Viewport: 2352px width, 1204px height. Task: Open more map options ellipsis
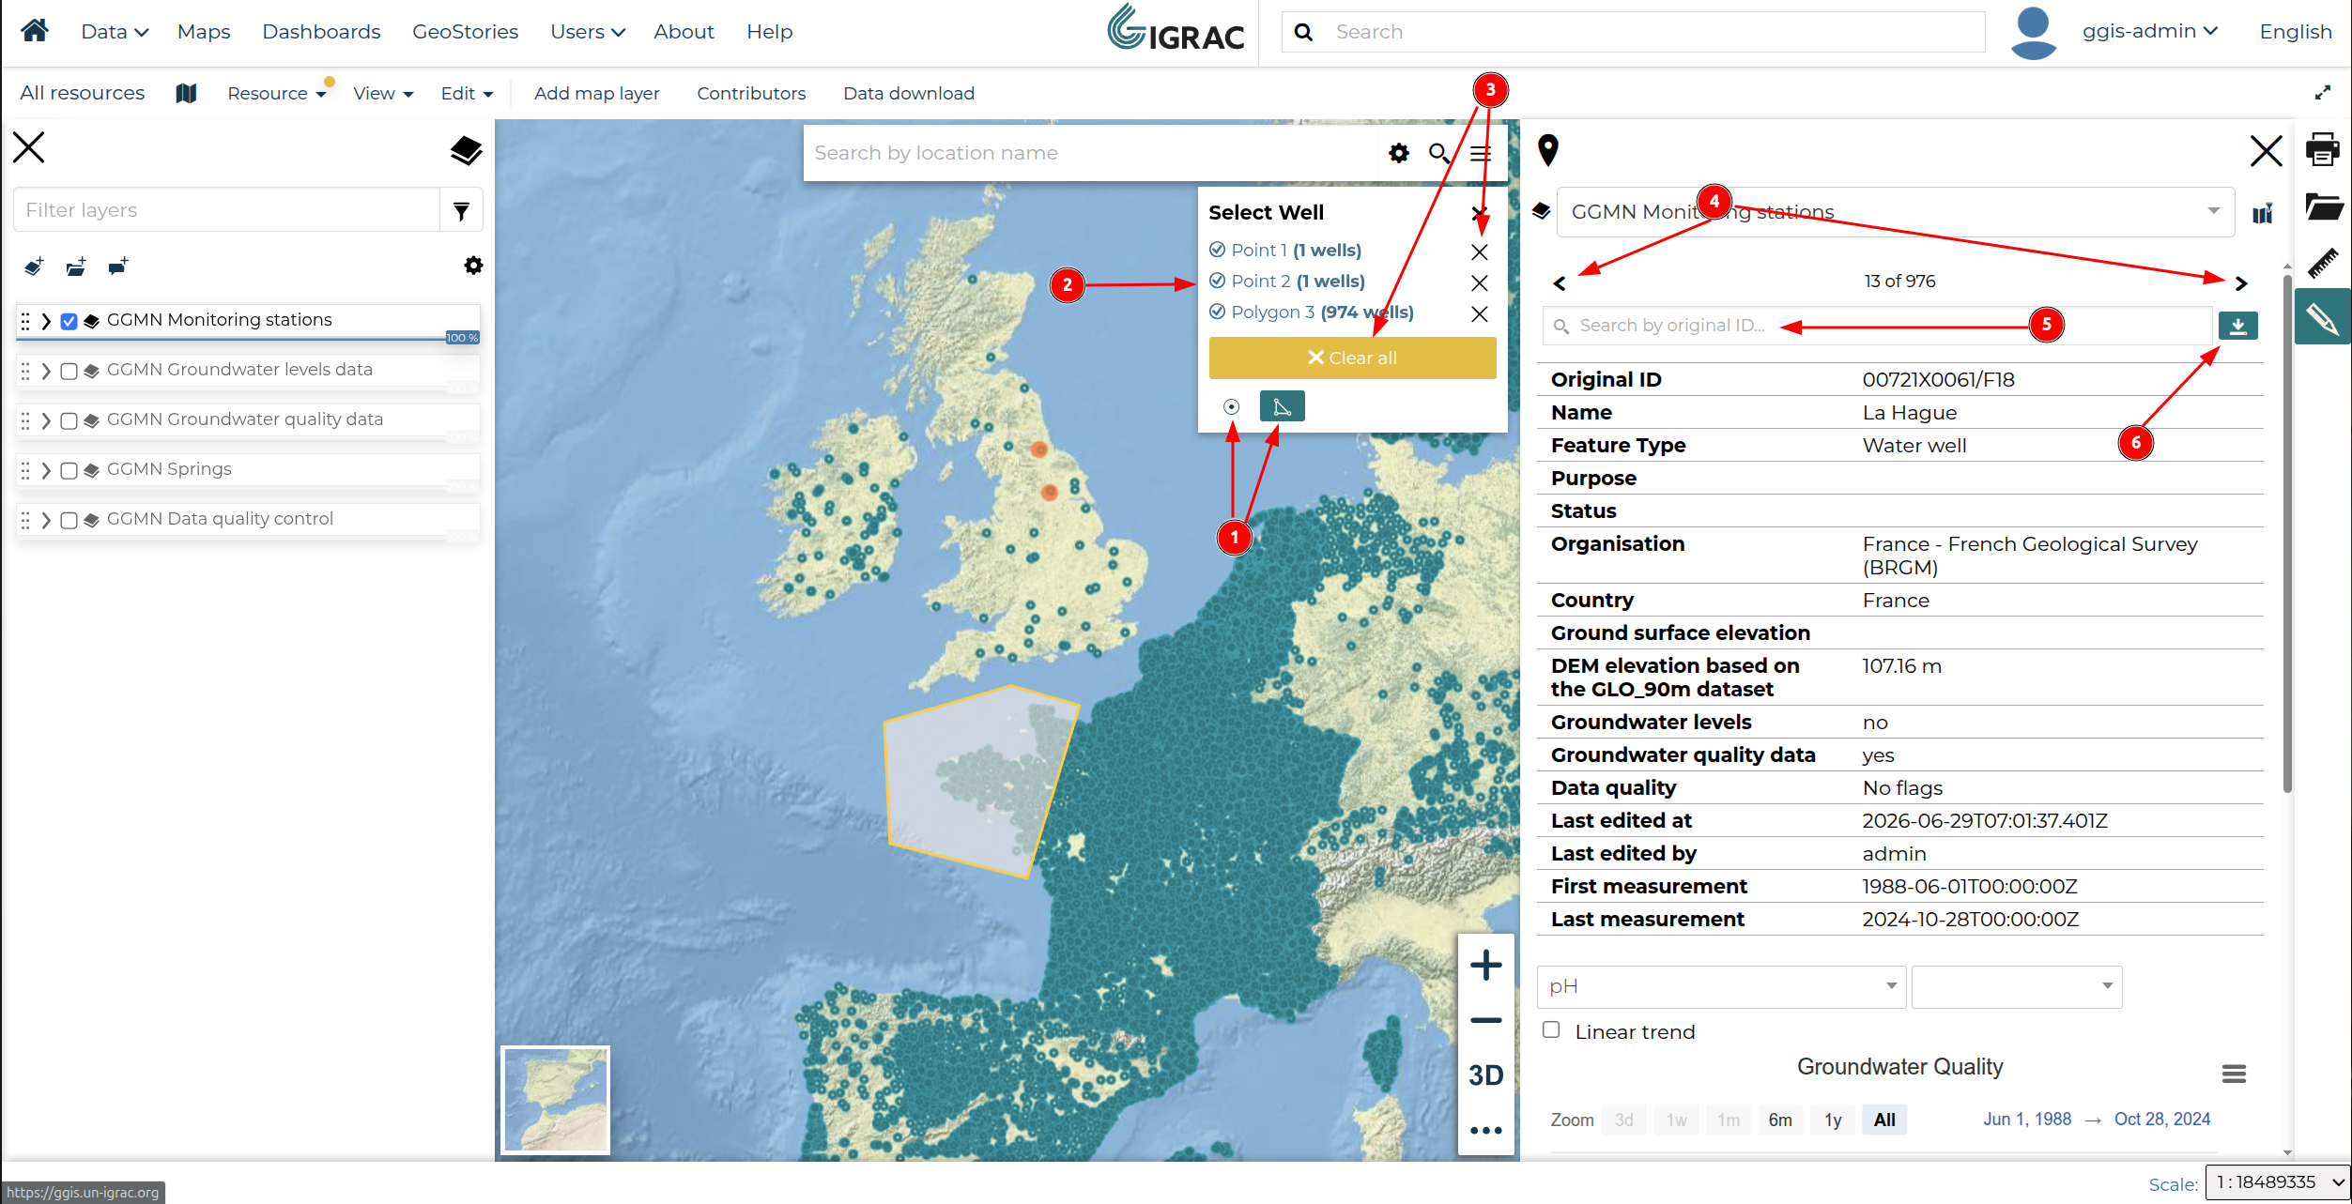[1485, 1130]
